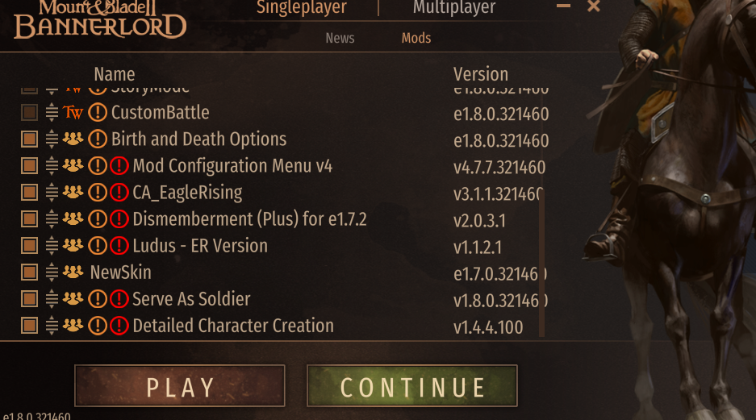The height and width of the screenshot is (420, 756).
Task: Click the orange warning icon for Serve As Soldier
Action: point(98,299)
